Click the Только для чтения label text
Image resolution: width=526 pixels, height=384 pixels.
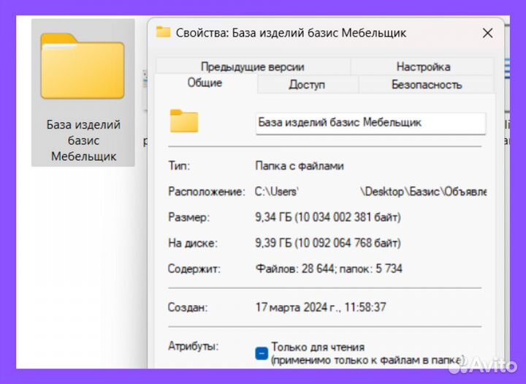(x=318, y=347)
